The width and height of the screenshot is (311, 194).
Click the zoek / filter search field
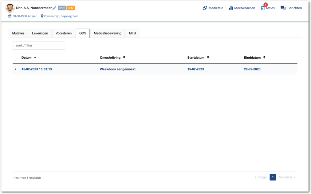pos(39,46)
